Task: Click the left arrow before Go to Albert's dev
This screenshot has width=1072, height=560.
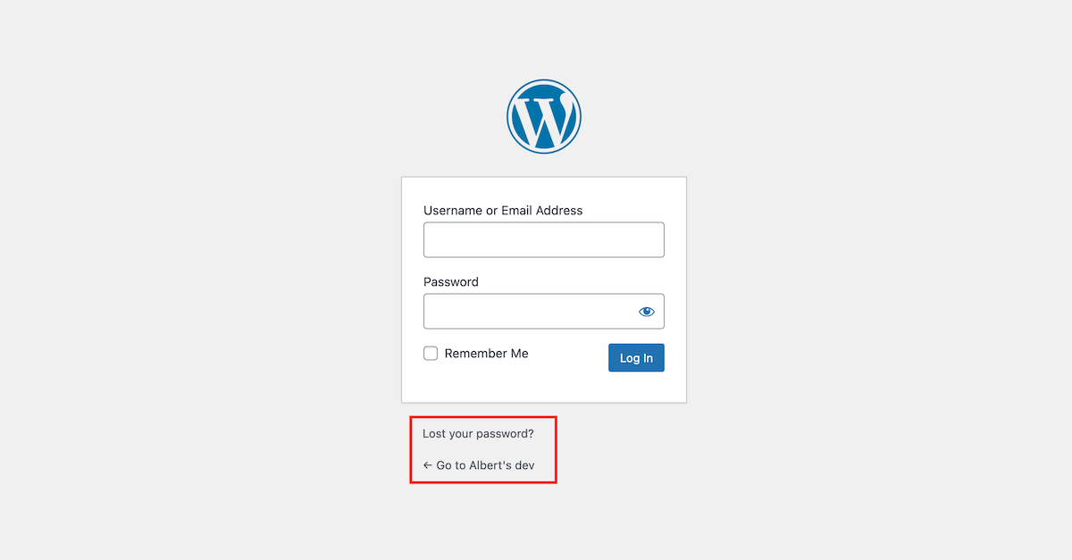Action: pos(428,465)
